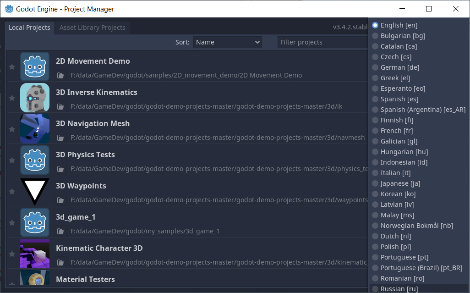
Task: Select the 3D Waypoints project title
Action: [81, 186]
